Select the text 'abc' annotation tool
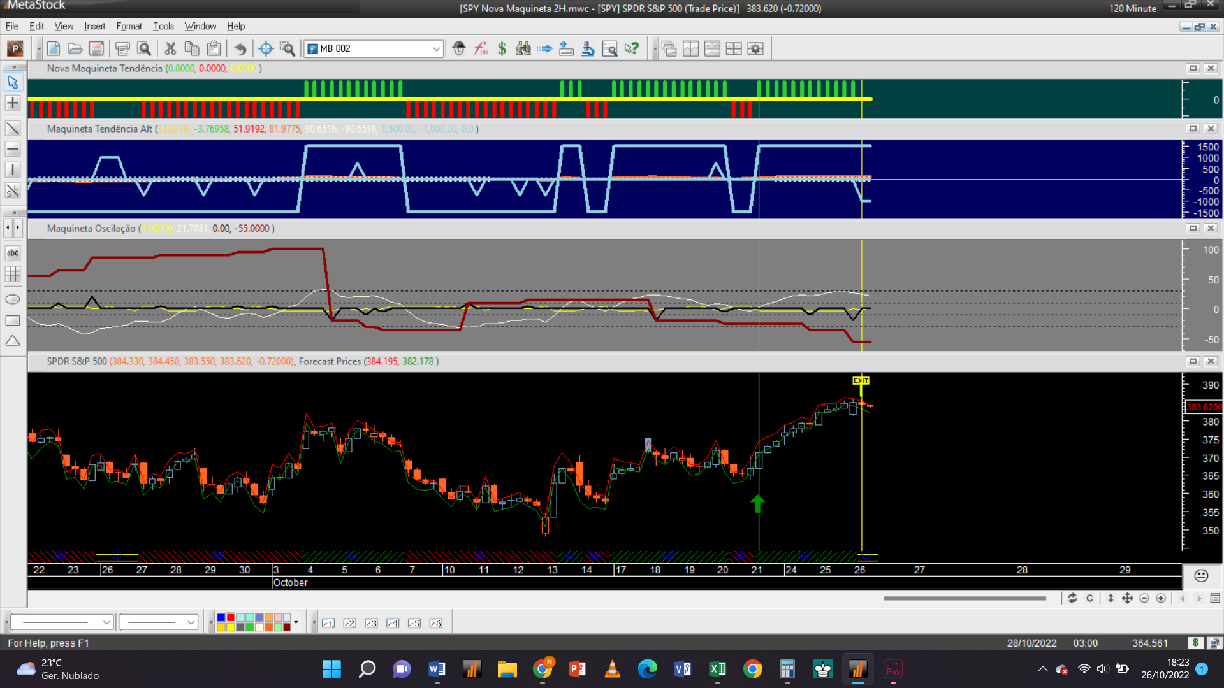Image resolution: width=1224 pixels, height=688 pixels. (13, 253)
